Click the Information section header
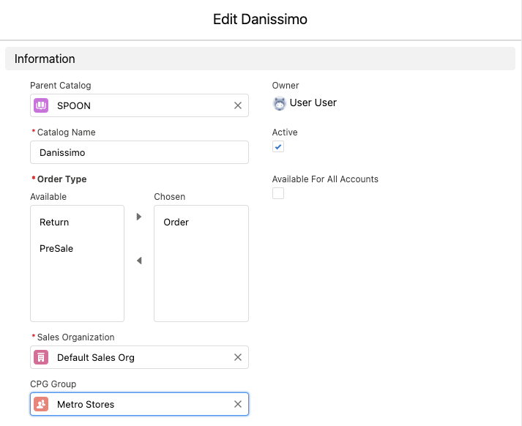Image resolution: width=522 pixels, height=426 pixels. tap(45, 59)
